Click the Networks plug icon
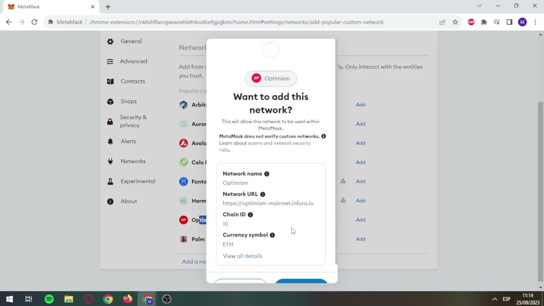 (110, 161)
